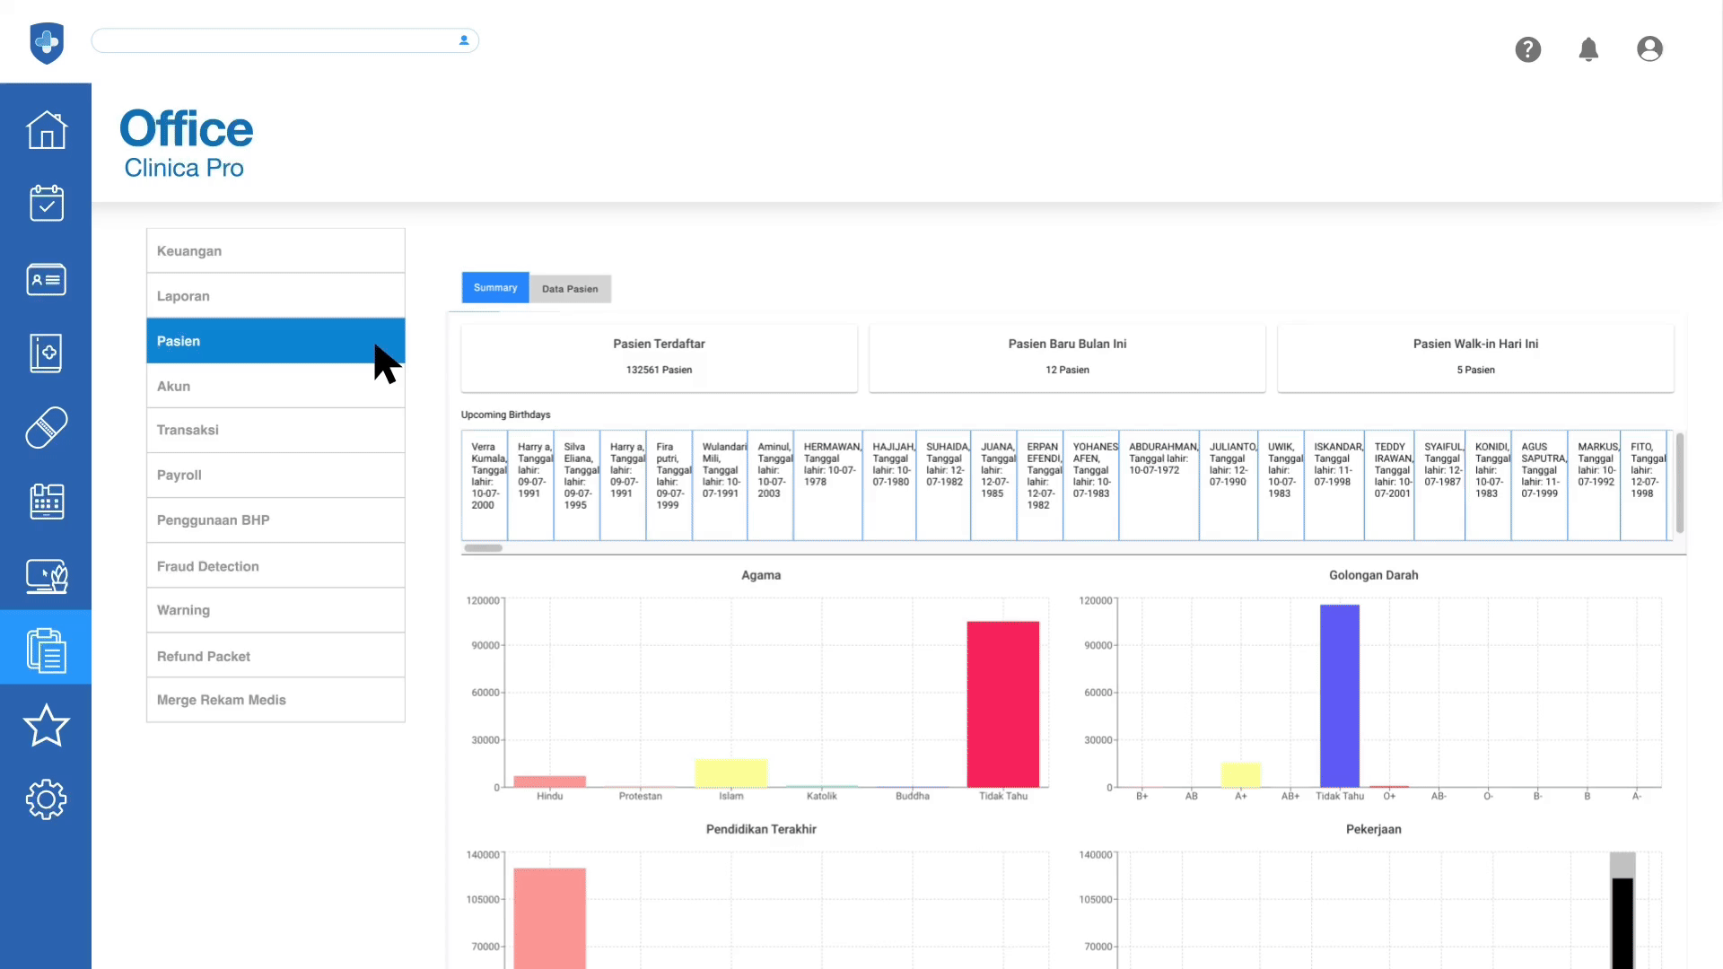Open the help question mark icon

[1527, 49]
